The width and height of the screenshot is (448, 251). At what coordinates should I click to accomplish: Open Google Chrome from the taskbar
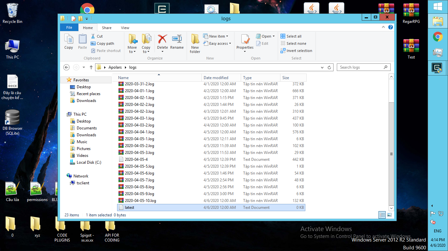point(438,37)
